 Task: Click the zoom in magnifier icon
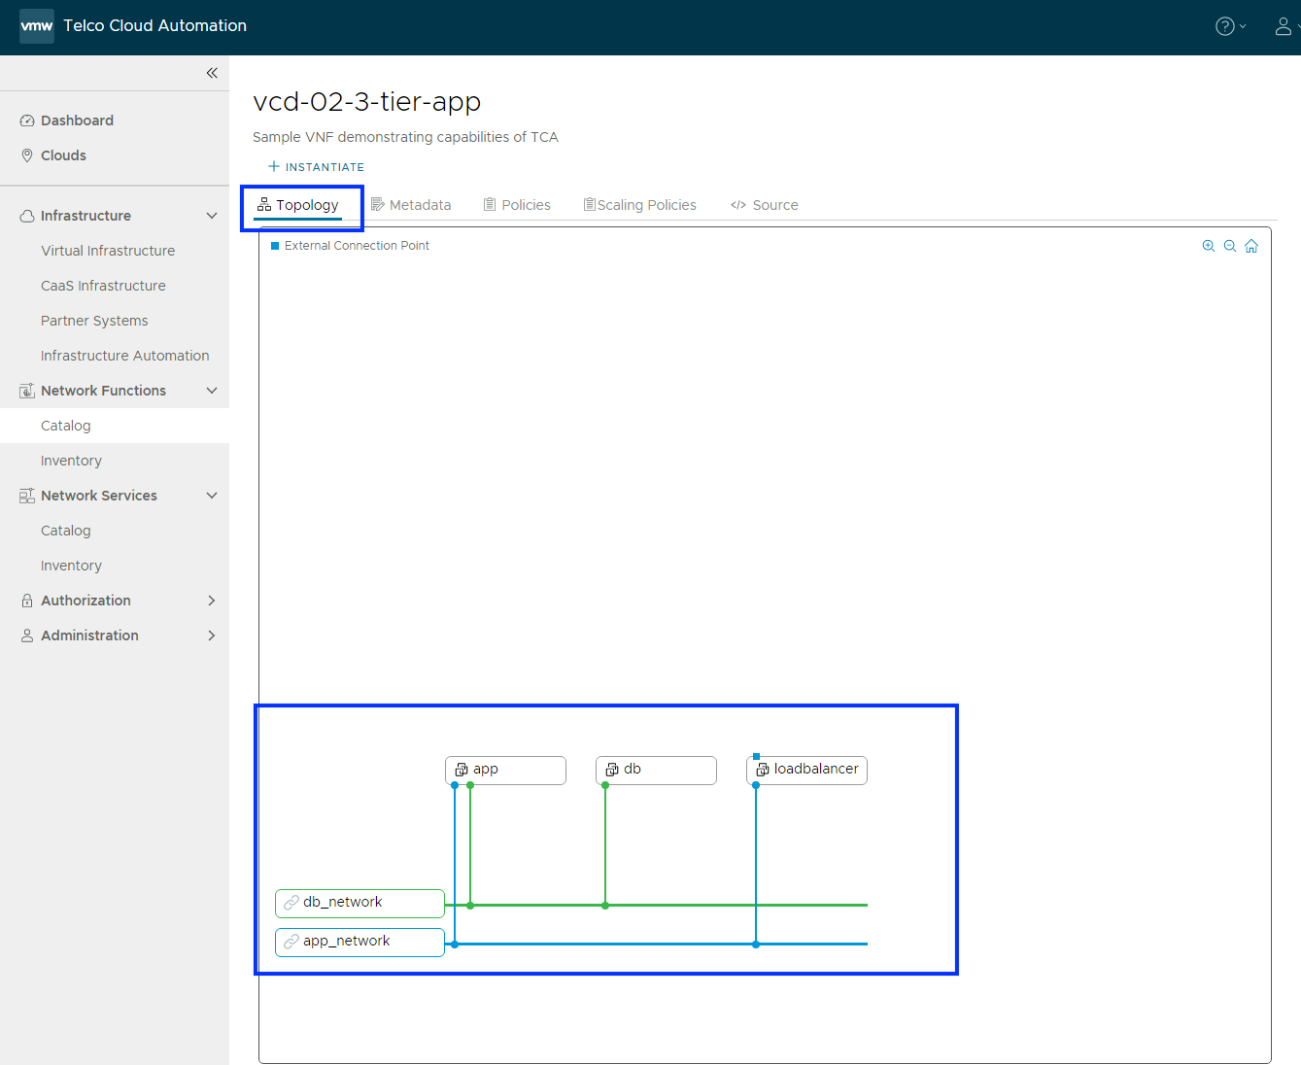coord(1208,246)
